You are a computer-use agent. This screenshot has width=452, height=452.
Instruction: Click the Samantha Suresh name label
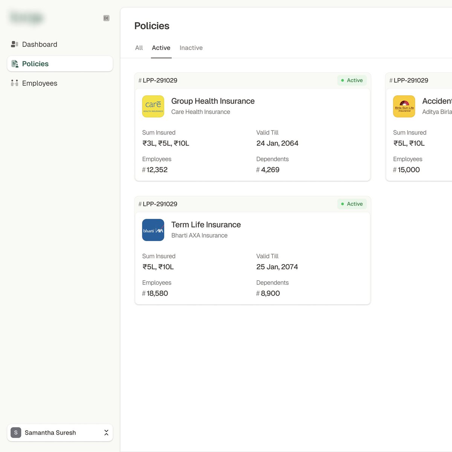[50, 432]
